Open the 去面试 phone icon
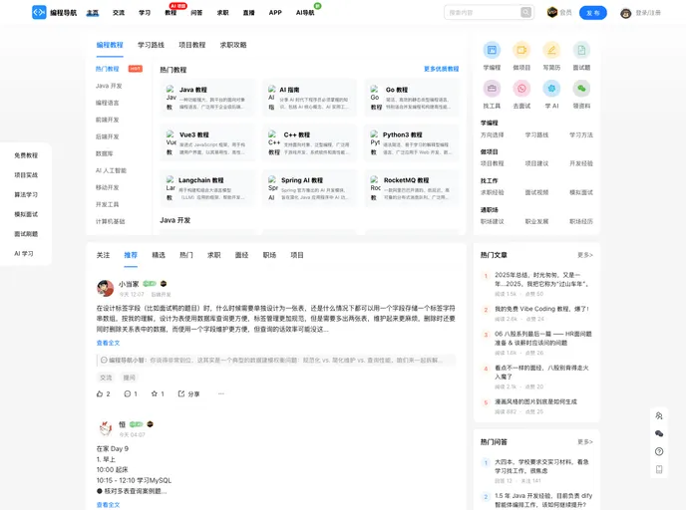Screen dimensions: 686x510 click(x=521, y=89)
